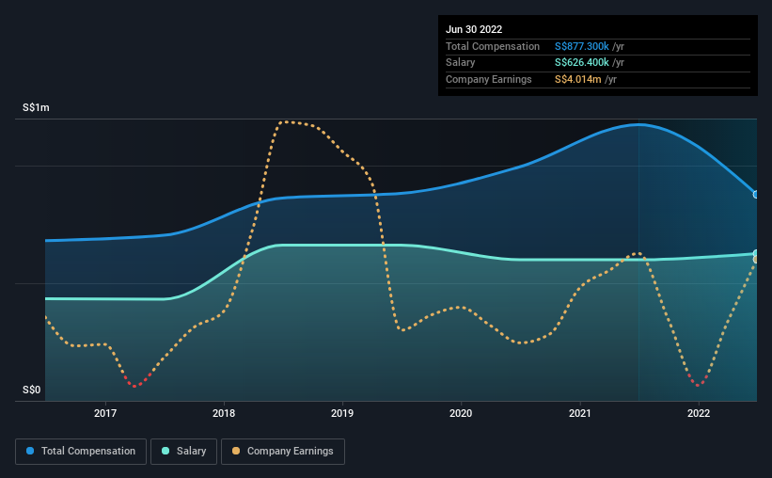772x478 pixels.
Task: Select the Total Compensation endpoint marker on chart
Action: [756, 195]
